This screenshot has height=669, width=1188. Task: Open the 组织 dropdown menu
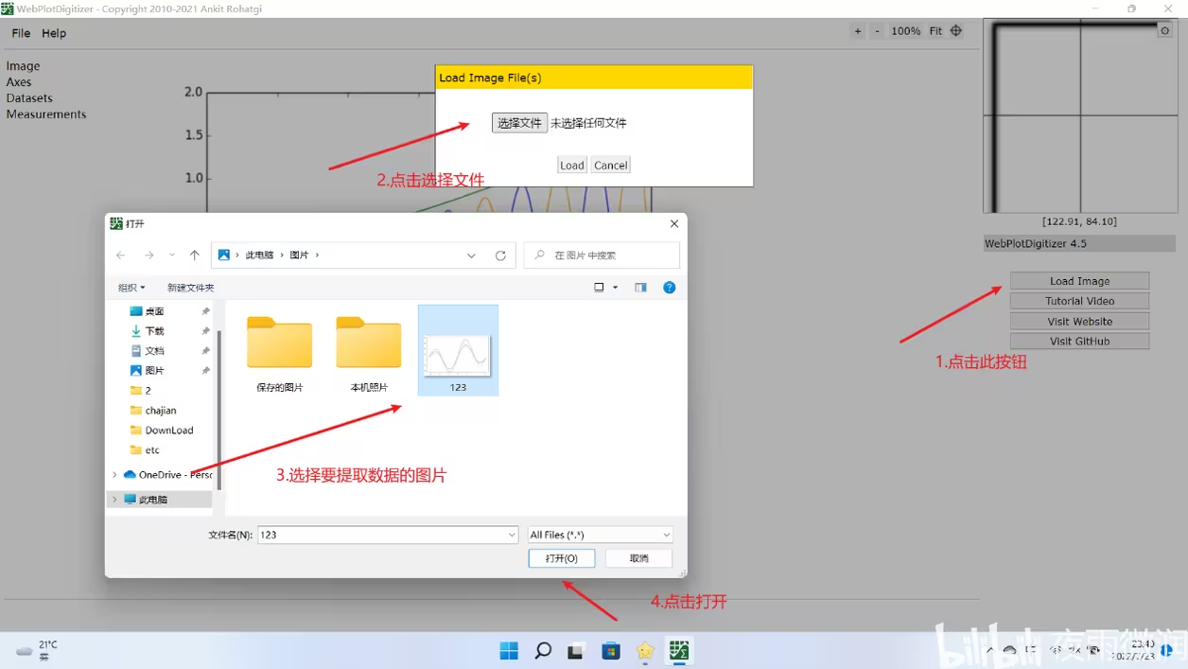pyautogui.click(x=131, y=287)
